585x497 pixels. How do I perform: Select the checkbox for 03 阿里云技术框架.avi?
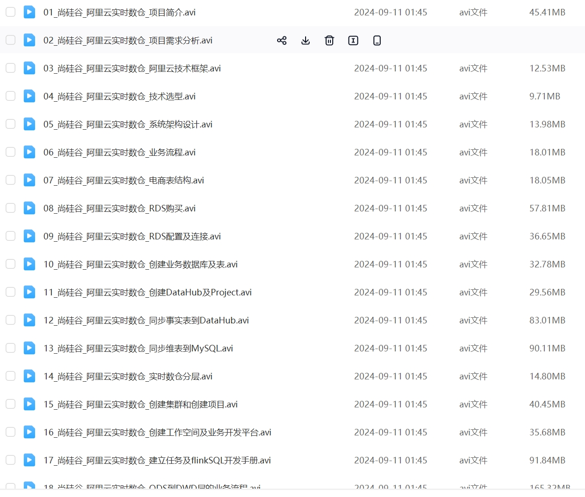pyautogui.click(x=10, y=68)
